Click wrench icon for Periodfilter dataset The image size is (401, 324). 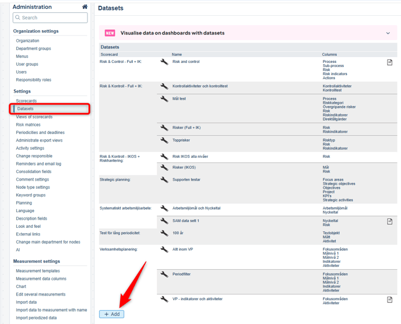[x=164, y=274]
